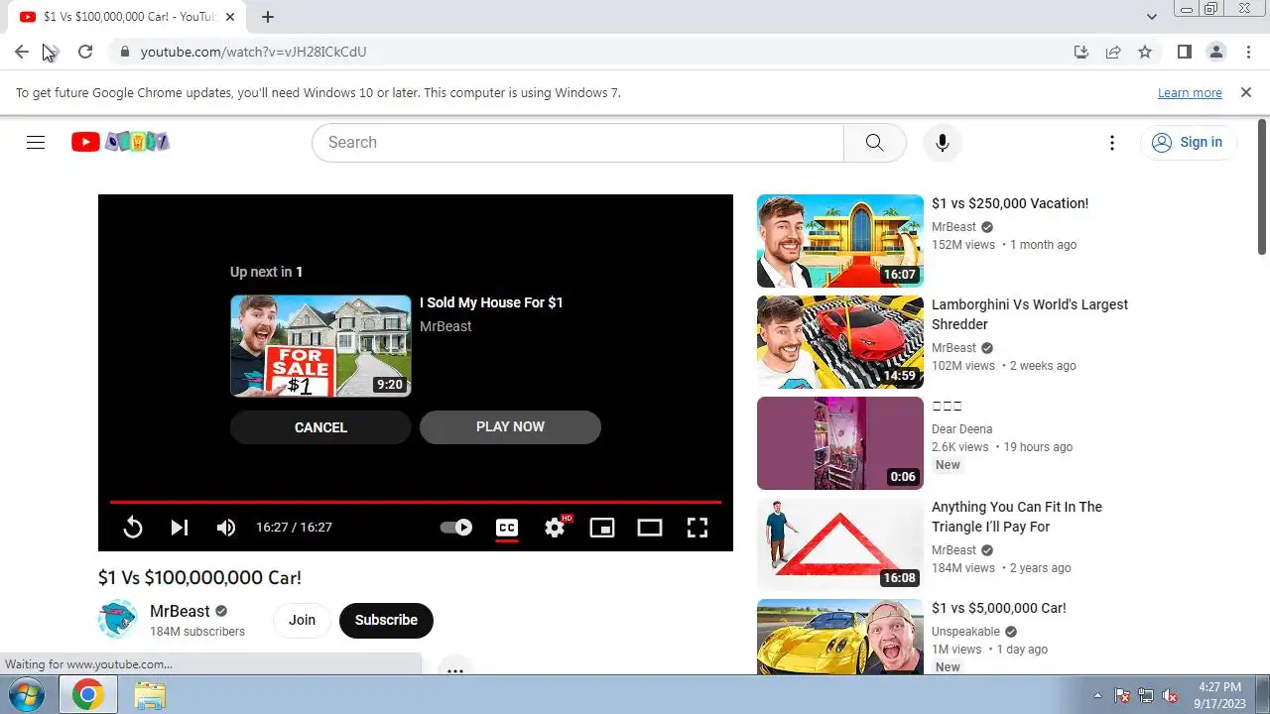This screenshot has height=714, width=1270.
Task: Click the red video progress bar
Action: [x=415, y=503]
